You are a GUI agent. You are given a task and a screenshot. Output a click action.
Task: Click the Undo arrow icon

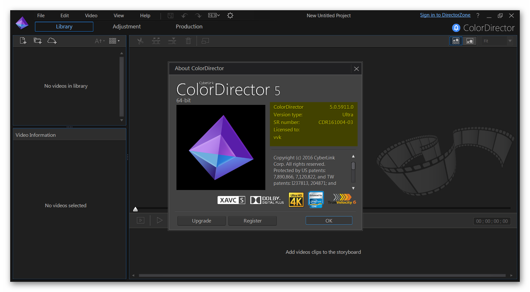(184, 16)
